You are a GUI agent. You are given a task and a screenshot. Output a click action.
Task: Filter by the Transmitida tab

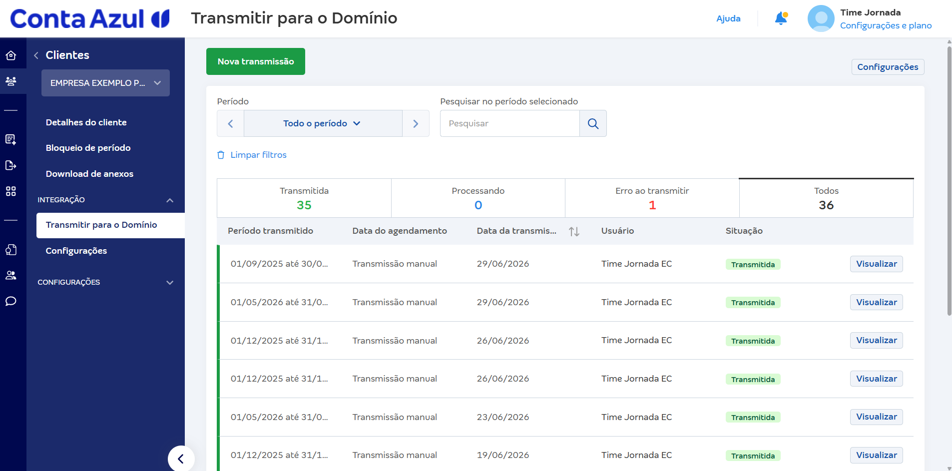pyautogui.click(x=304, y=198)
